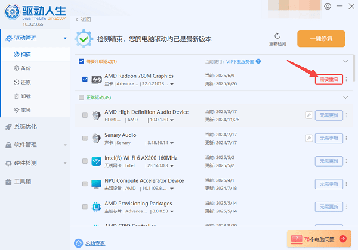Click the AMD High Definition Audio speaker icon
The width and height of the screenshot is (358, 250).
(x=96, y=115)
